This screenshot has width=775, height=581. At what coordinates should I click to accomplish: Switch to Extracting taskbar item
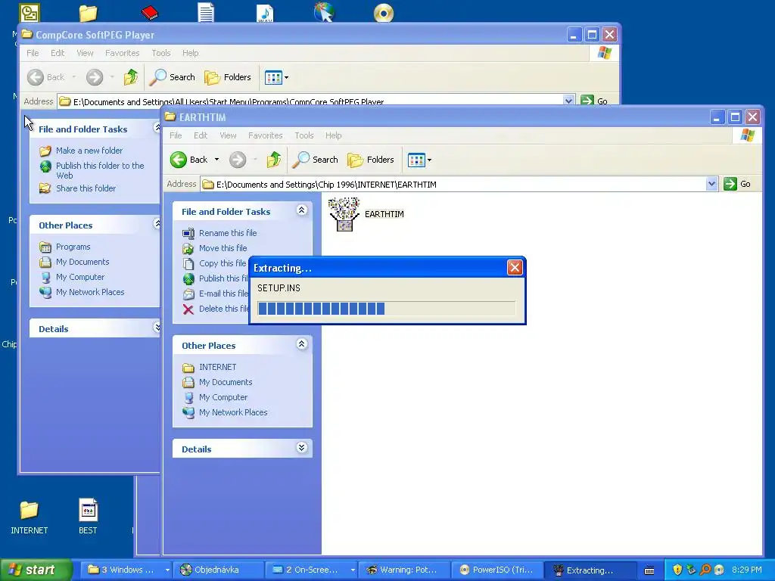[590, 570]
